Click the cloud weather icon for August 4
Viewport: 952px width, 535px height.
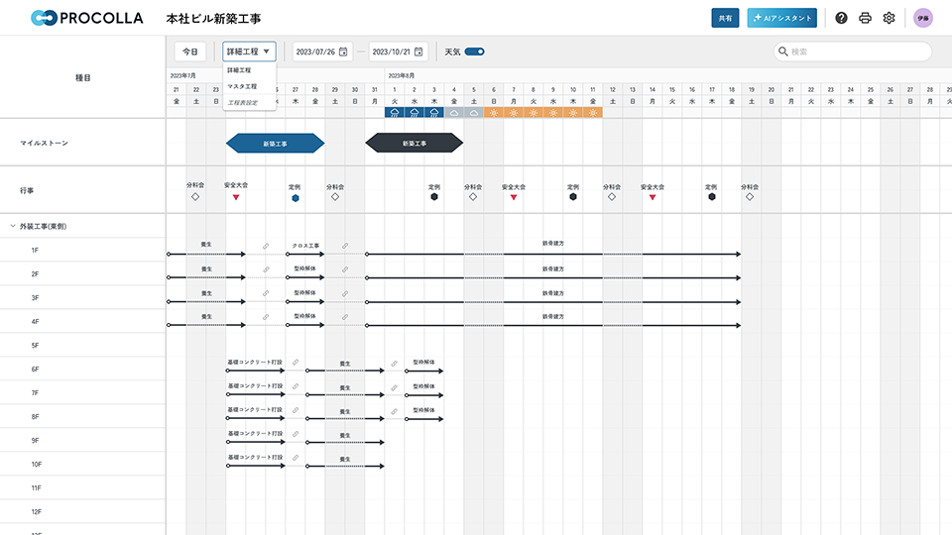454,113
